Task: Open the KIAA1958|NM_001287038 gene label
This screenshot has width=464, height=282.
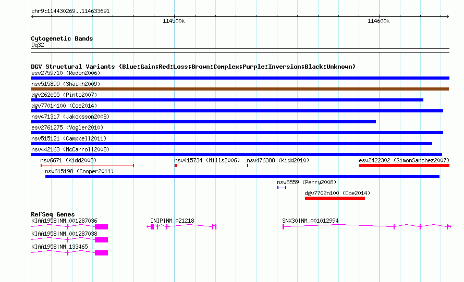Action: [x=64, y=234]
